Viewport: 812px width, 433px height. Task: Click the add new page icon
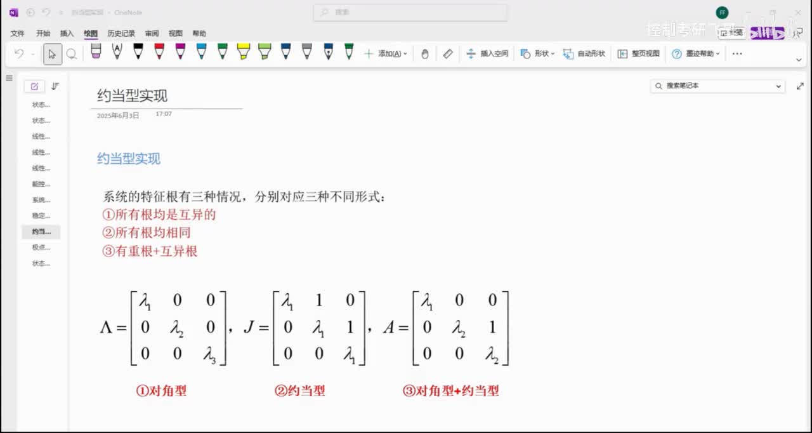[x=34, y=86]
